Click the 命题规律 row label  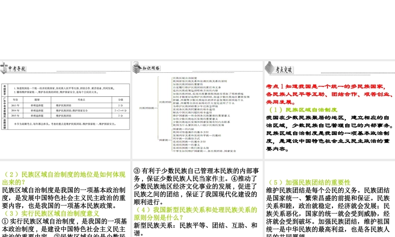(x=4, y=124)
